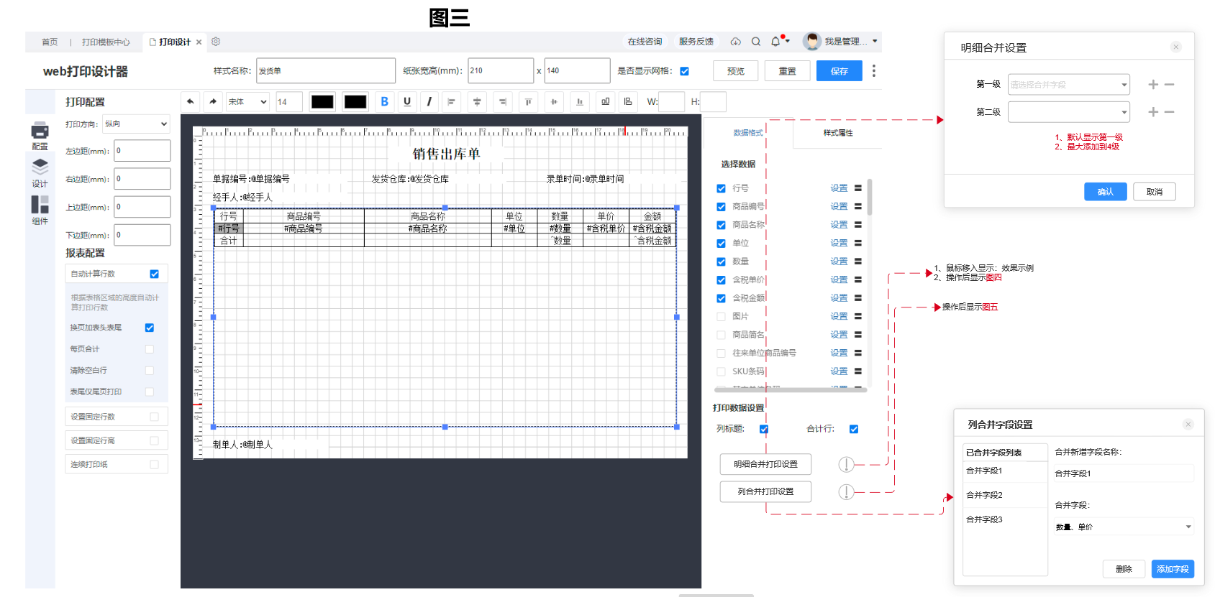This screenshot has width=1215, height=597.
Task: Click drag handle icon on 行号 row
Action: point(858,188)
